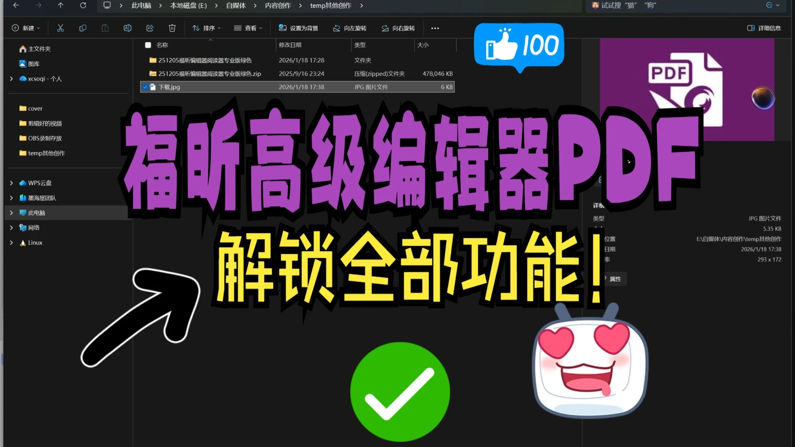Click the Share icon in toolbar
Screen dimensions: 795x447
(x=150, y=28)
